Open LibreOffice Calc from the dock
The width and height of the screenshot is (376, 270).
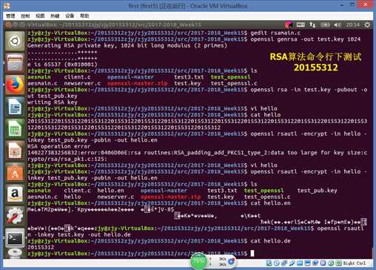coord(15,128)
